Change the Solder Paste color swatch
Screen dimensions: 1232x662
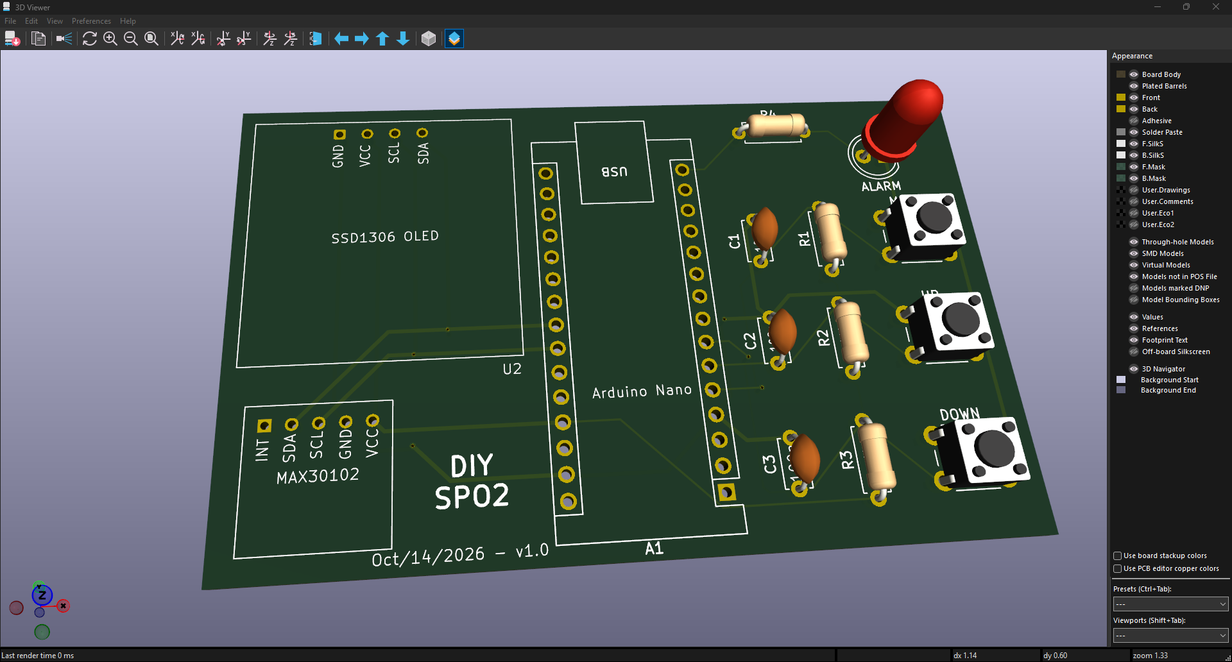coord(1121,132)
